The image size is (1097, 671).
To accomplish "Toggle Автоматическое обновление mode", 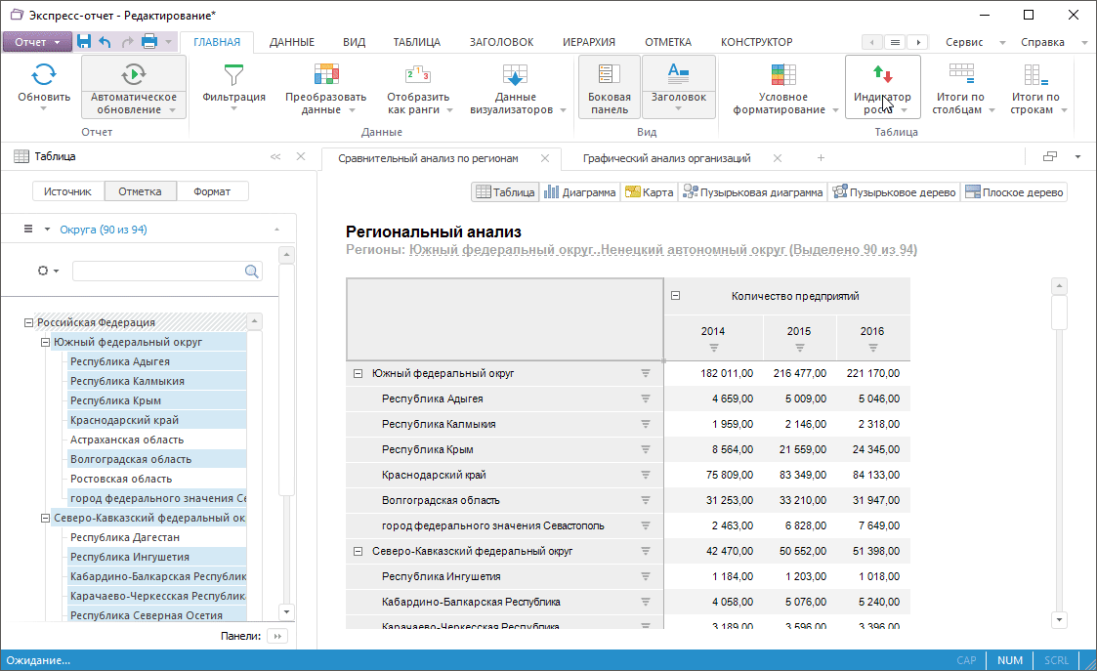I will 134,75.
